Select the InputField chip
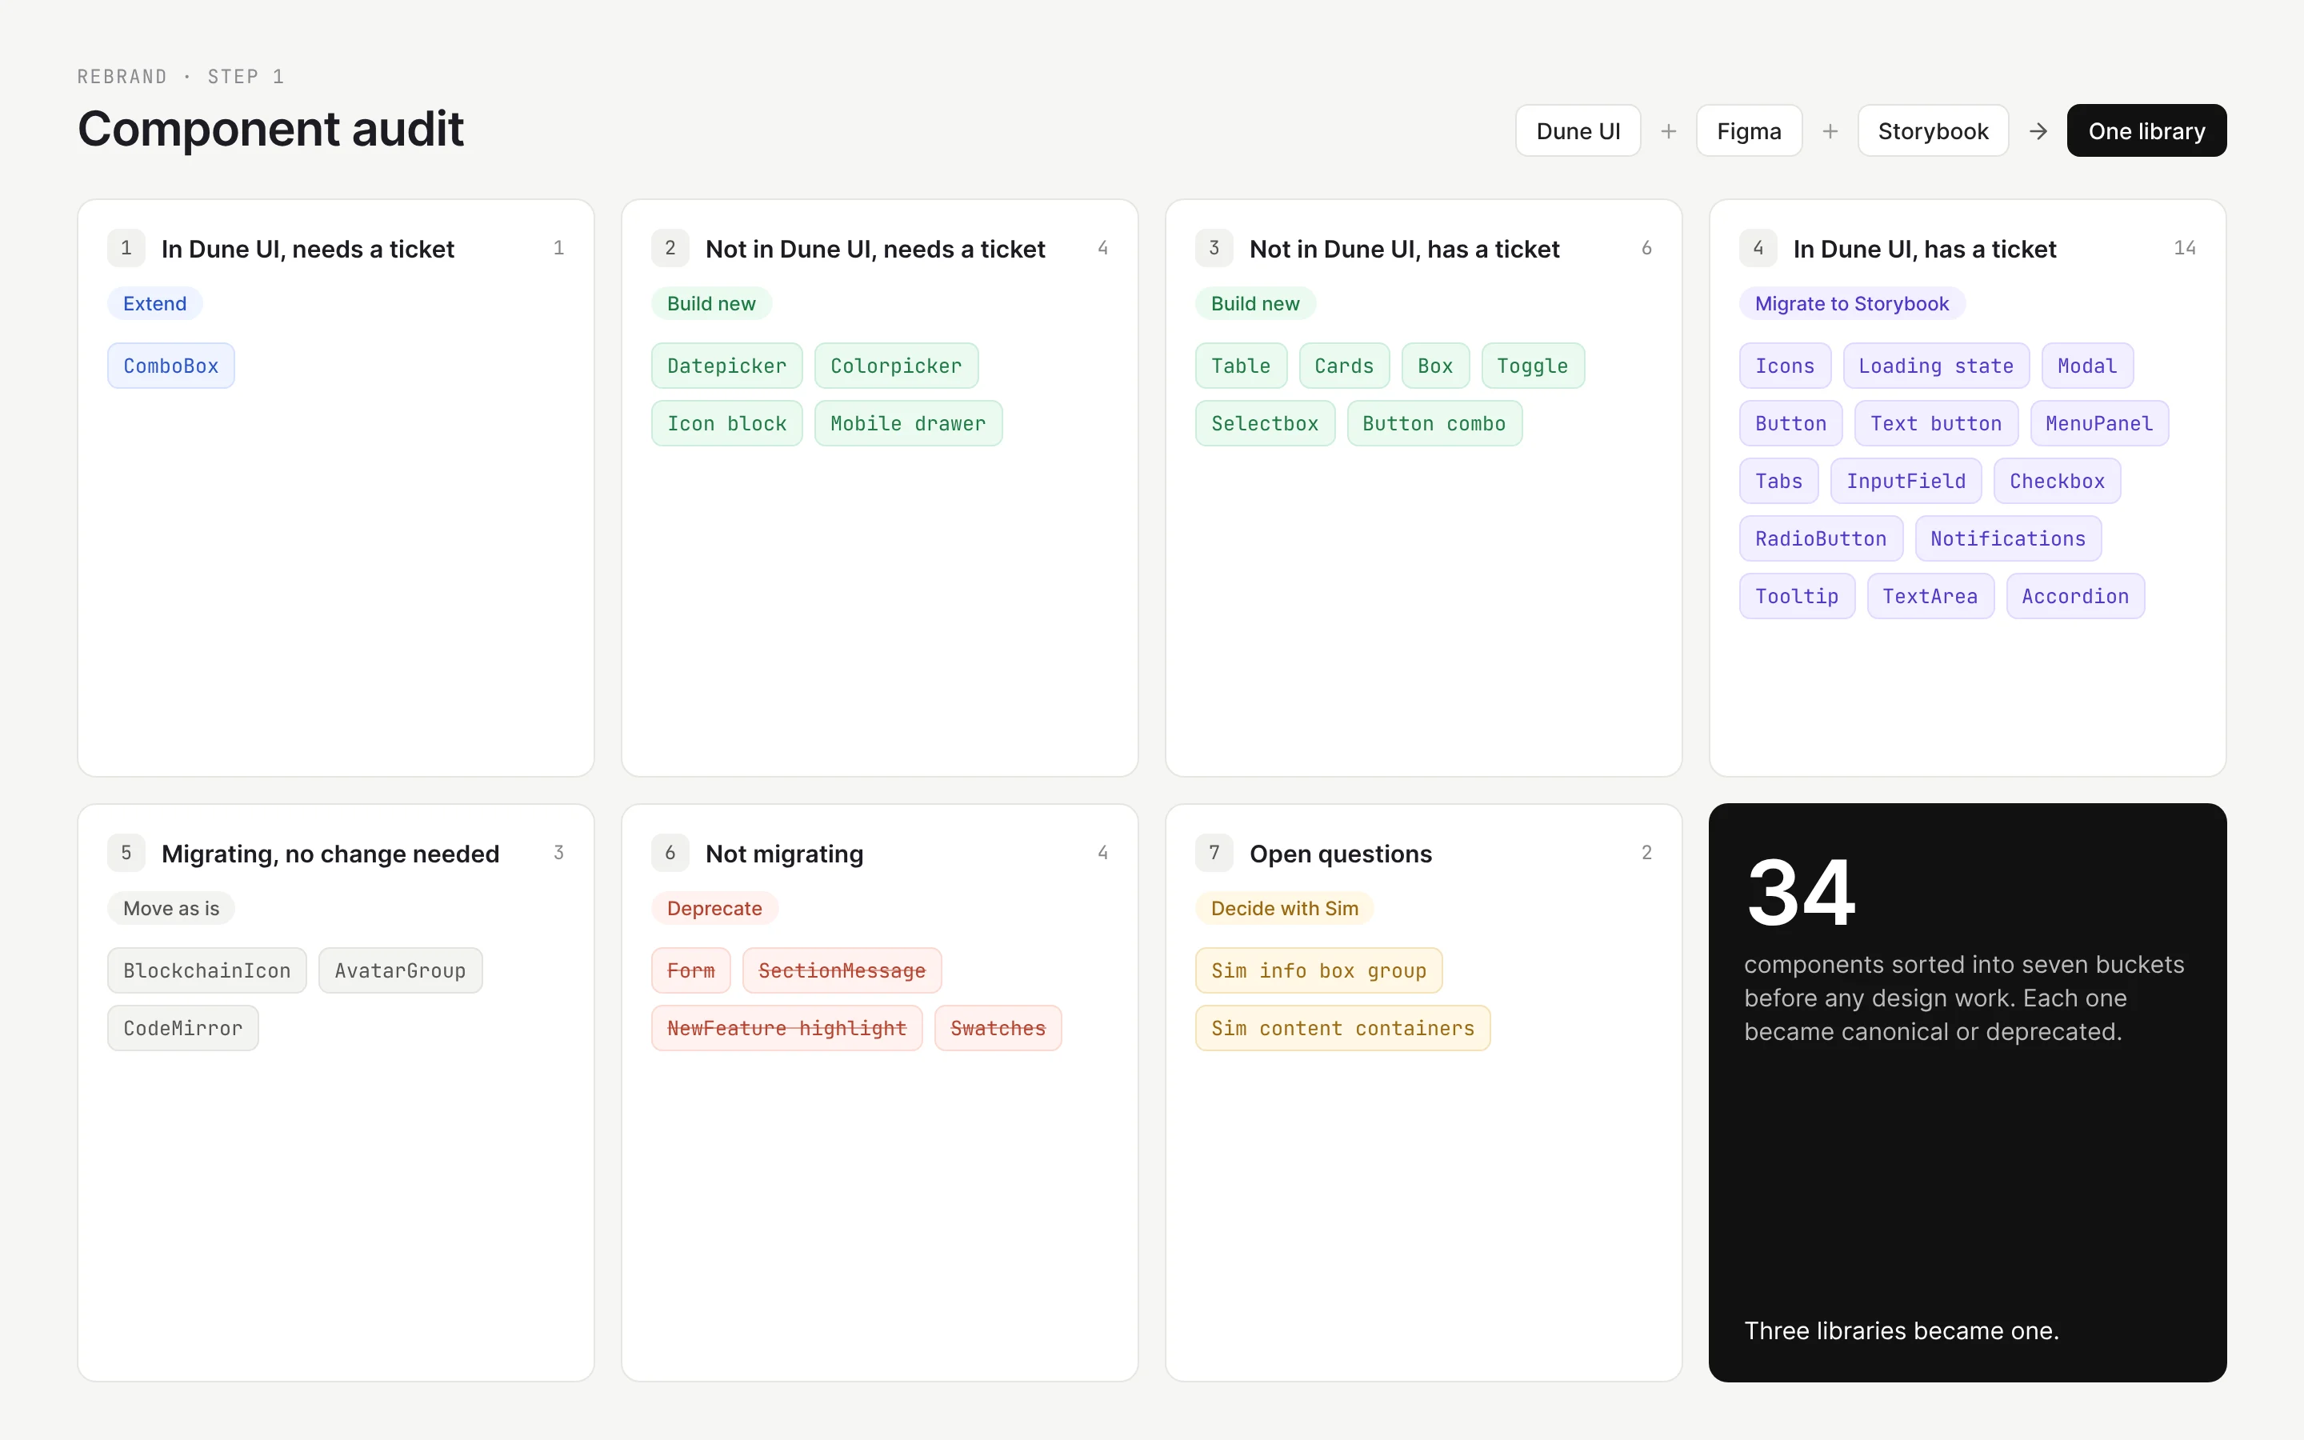This screenshot has width=2304, height=1440. (1906, 481)
